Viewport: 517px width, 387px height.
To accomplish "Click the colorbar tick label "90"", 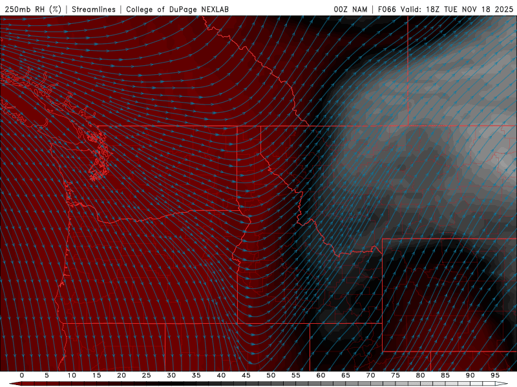I will pyautogui.click(x=470, y=375).
